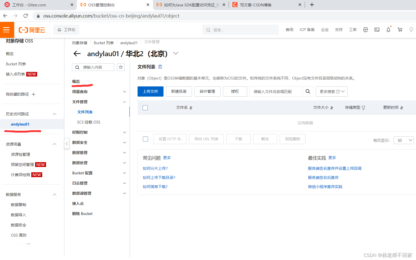The image size is (416, 260).
Task: Tick the select-all checkbox in table header
Action: click(145, 108)
